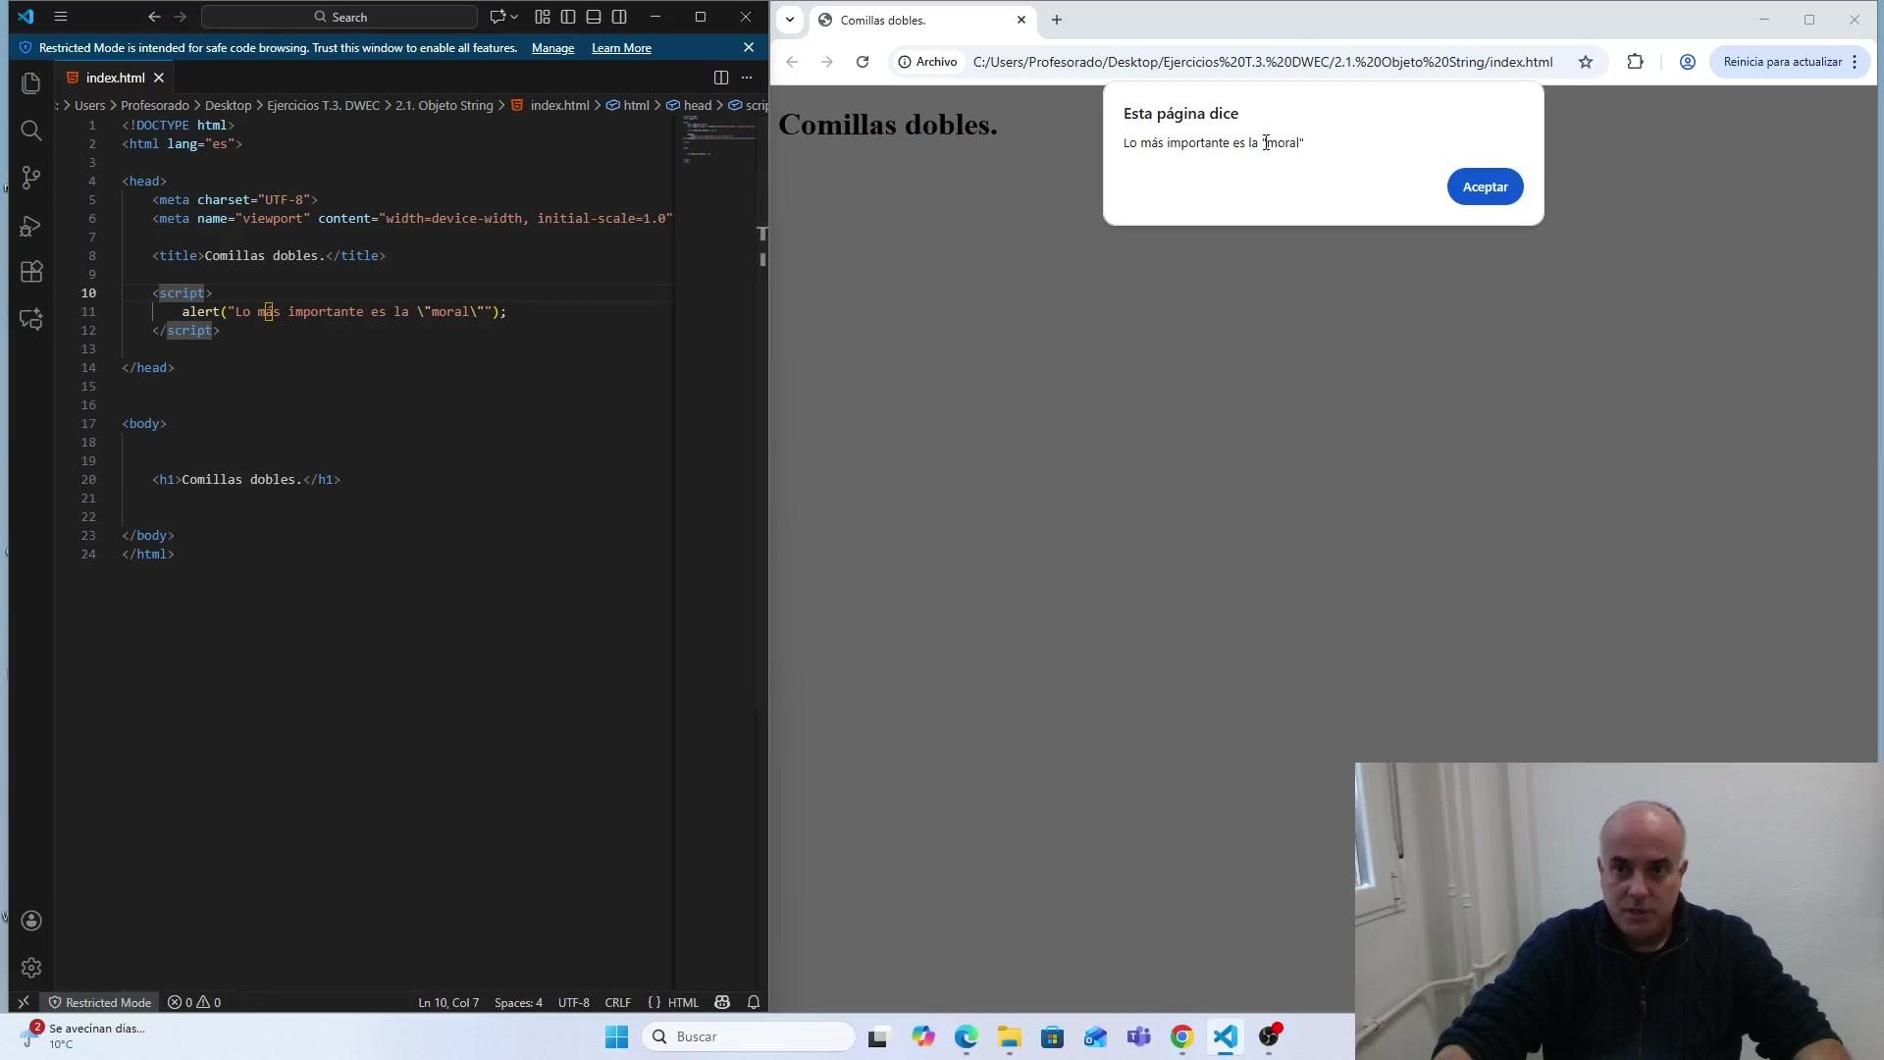Open the Windows Start menu

[616, 1036]
